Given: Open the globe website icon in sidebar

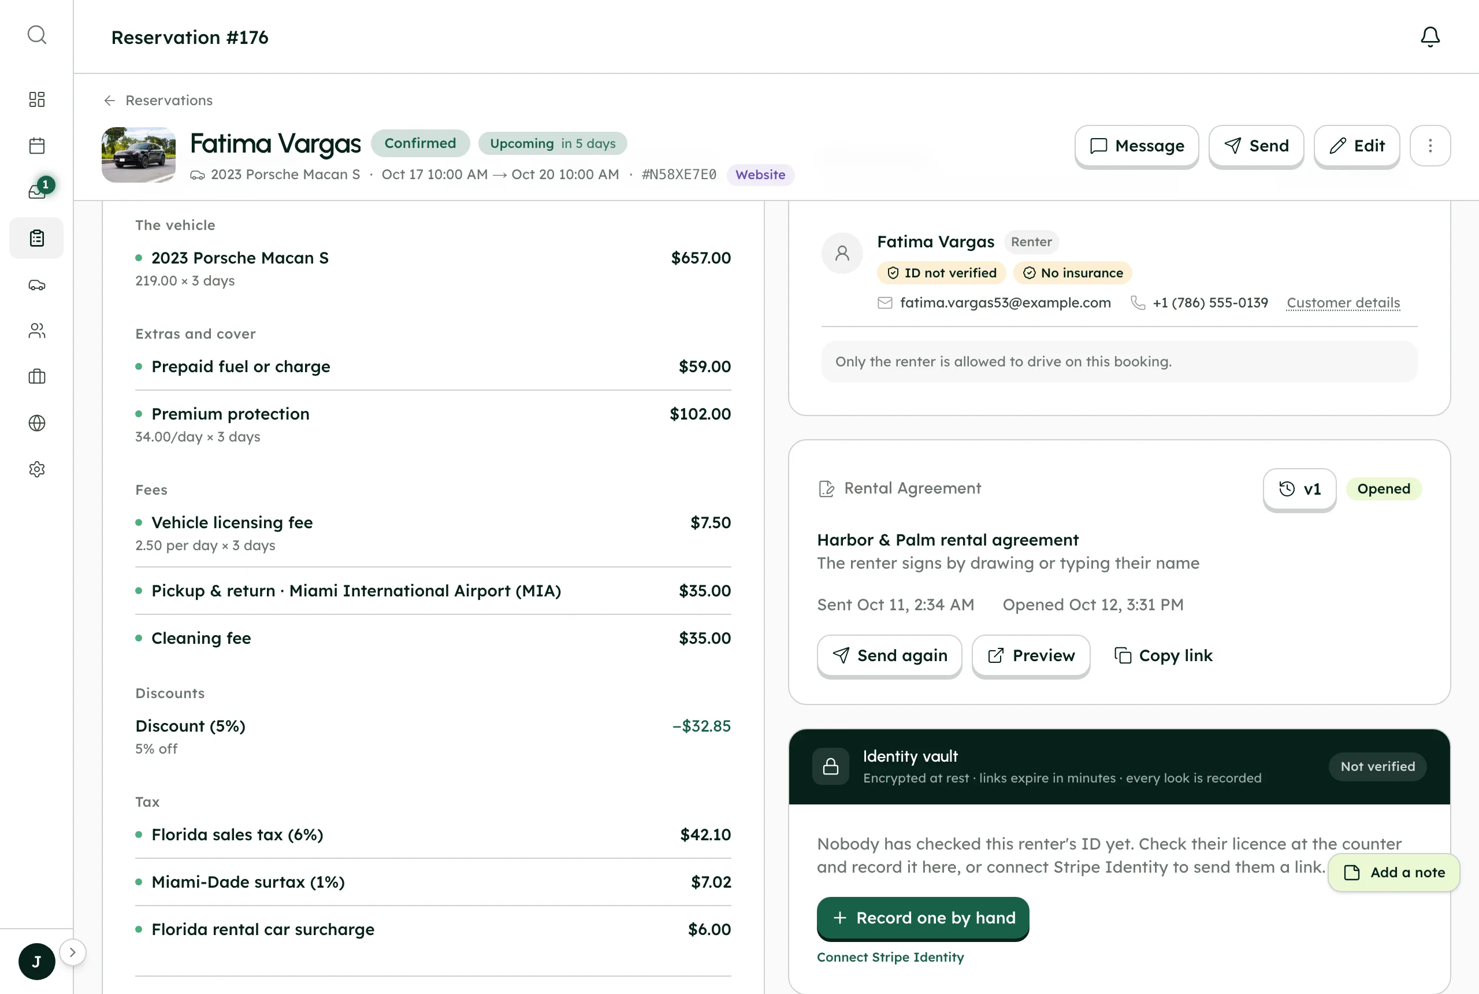Looking at the screenshot, I should pos(37,423).
